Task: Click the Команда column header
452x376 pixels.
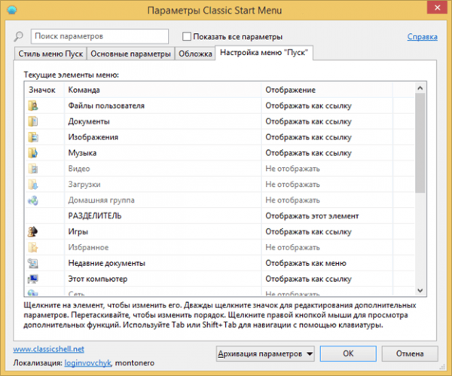Action: tap(84, 90)
